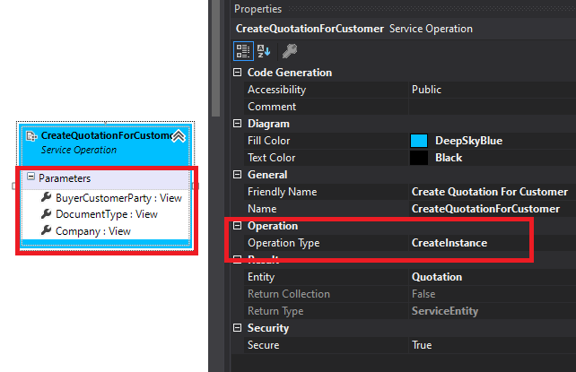Switch to the Alphabetical sort icon

pos(264,51)
